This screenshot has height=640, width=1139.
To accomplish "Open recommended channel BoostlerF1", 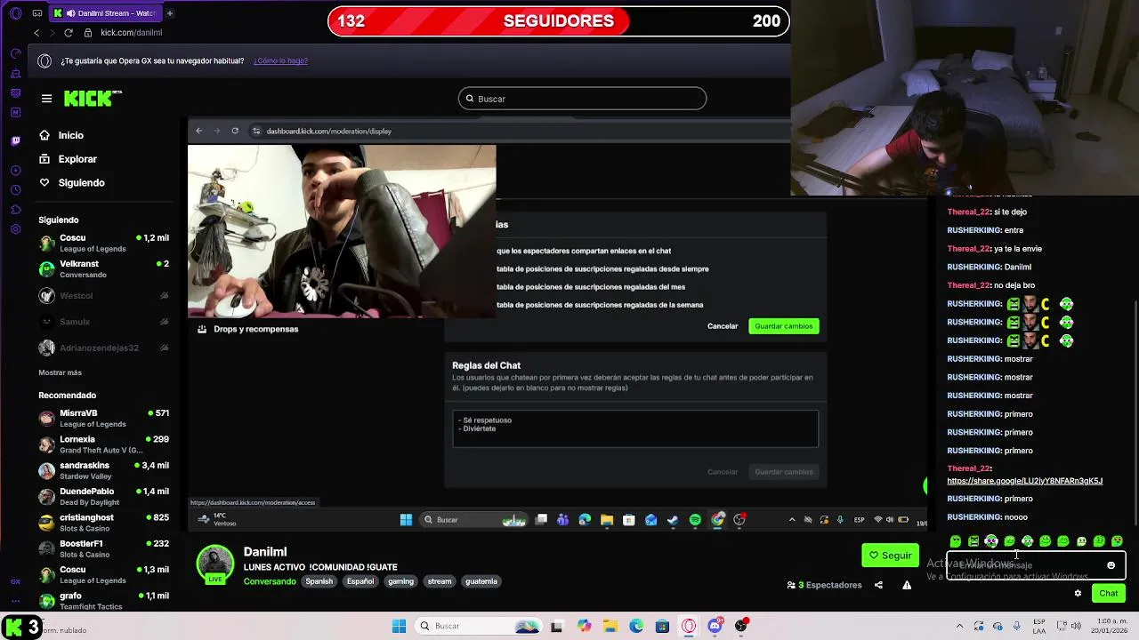I will [x=103, y=548].
